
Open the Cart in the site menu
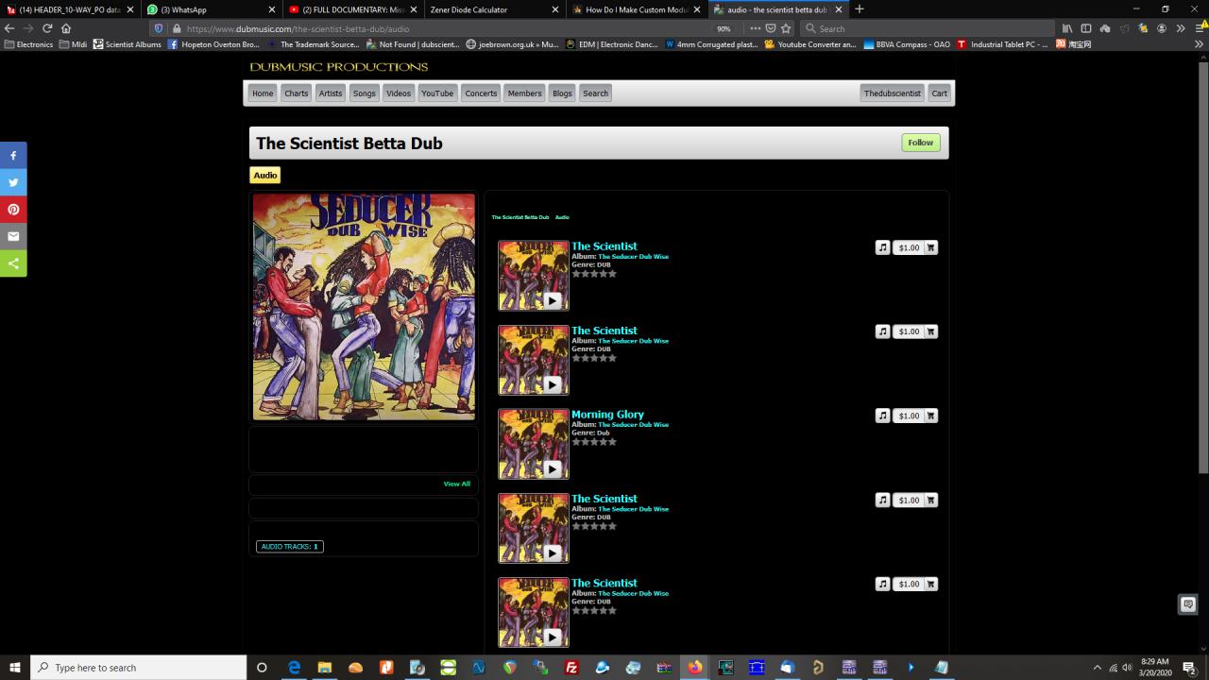[x=939, y=93]
